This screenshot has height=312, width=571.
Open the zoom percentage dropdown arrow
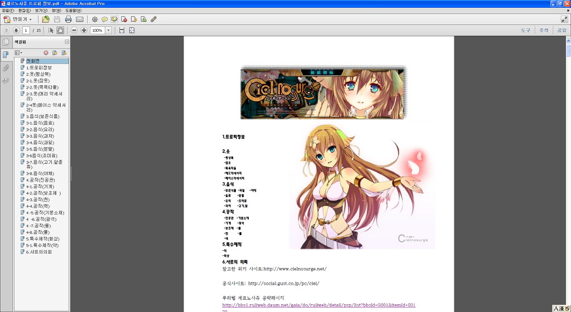(108, 30)
